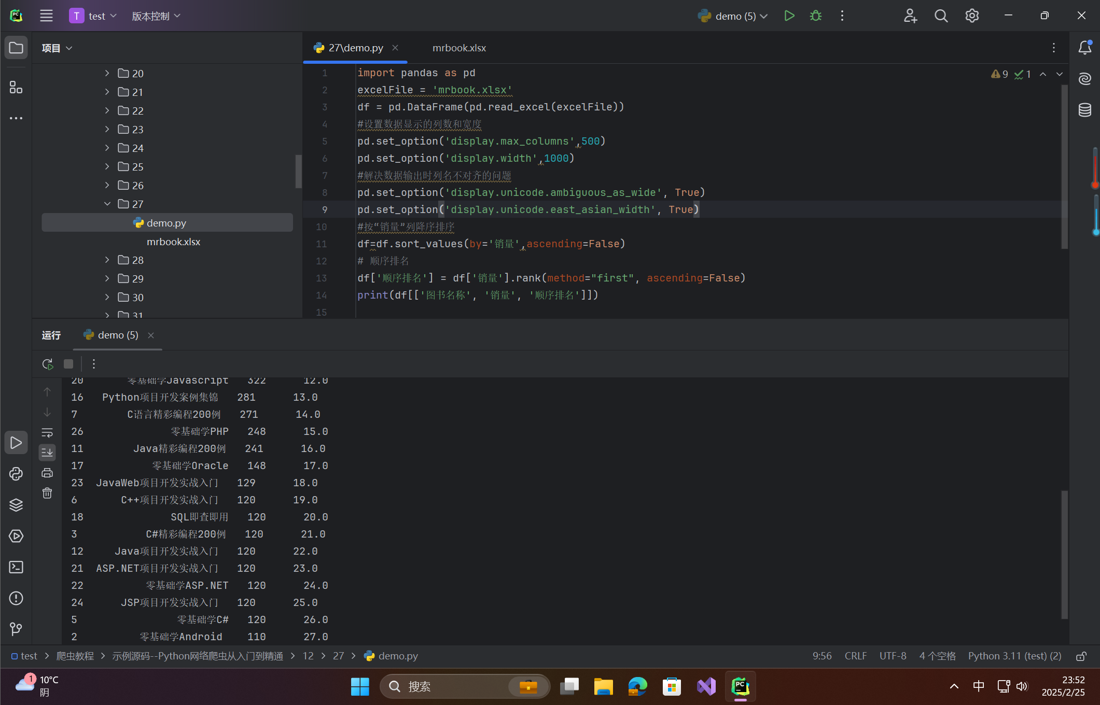Open editor tab options menu
Viewport: 1100px width, 705px height.
(x=1054, y=48)
